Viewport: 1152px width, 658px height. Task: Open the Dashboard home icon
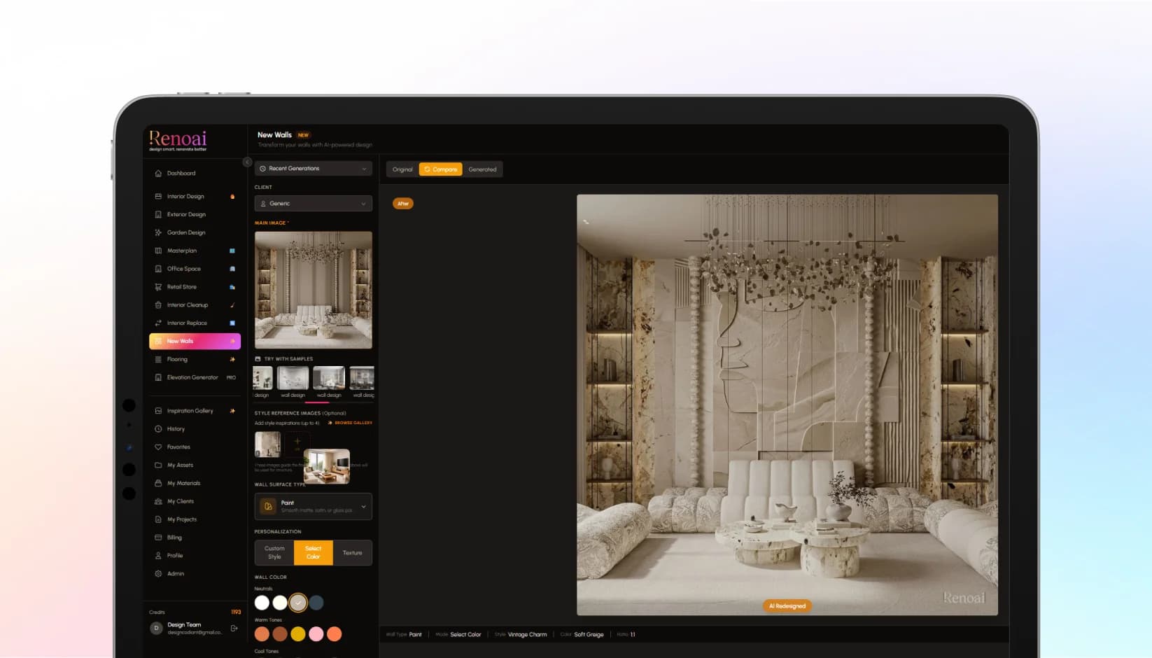158,173
